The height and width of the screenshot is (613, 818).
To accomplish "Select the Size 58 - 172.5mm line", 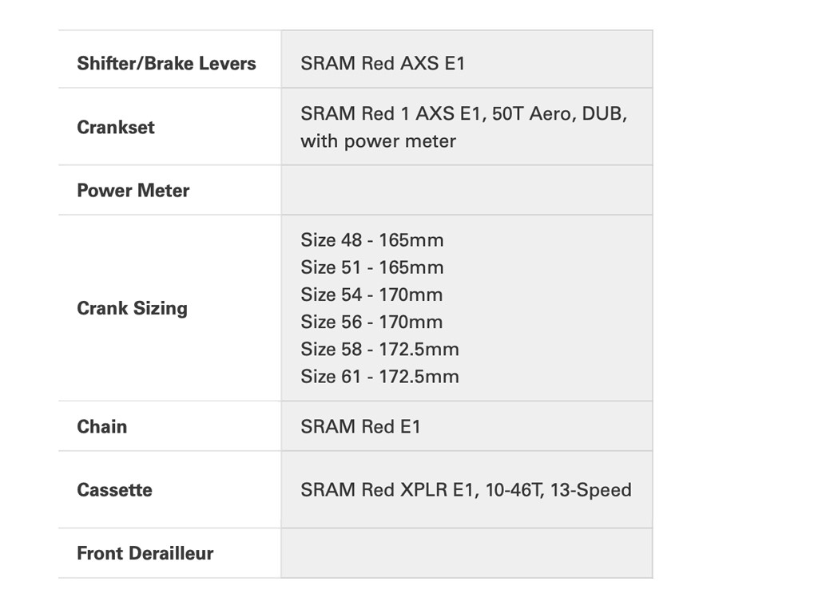I will (379, 349).
